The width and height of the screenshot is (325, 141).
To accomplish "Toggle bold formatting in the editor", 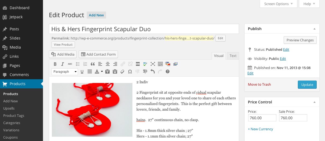I will tap(55, 64).
